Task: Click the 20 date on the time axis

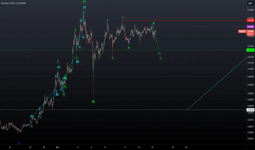Action: click(x=186, y=147)
